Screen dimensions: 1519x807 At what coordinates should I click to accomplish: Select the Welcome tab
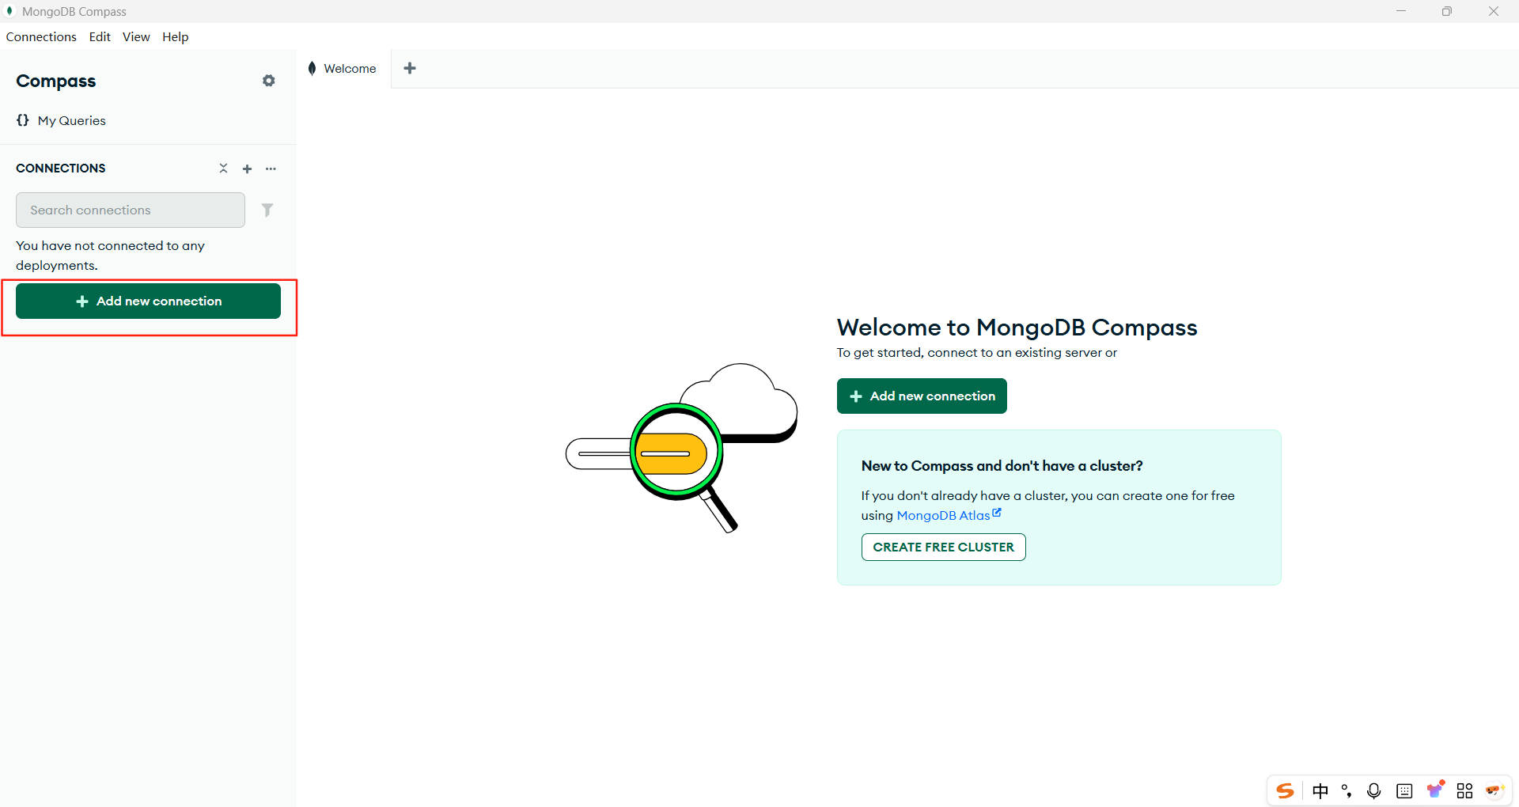point(343,69)
